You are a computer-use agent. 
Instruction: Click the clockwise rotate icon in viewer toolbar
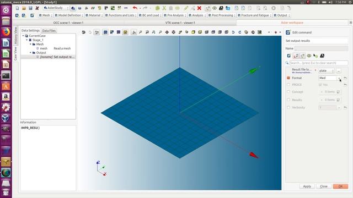click(240, 32)
